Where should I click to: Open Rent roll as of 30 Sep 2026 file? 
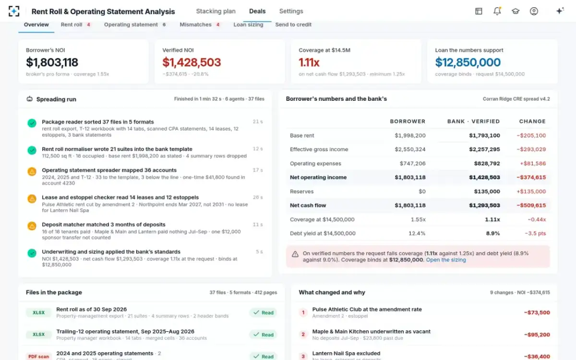point(152,312)
